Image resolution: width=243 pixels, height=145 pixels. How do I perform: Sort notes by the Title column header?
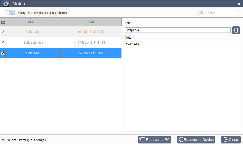point(30,22)
